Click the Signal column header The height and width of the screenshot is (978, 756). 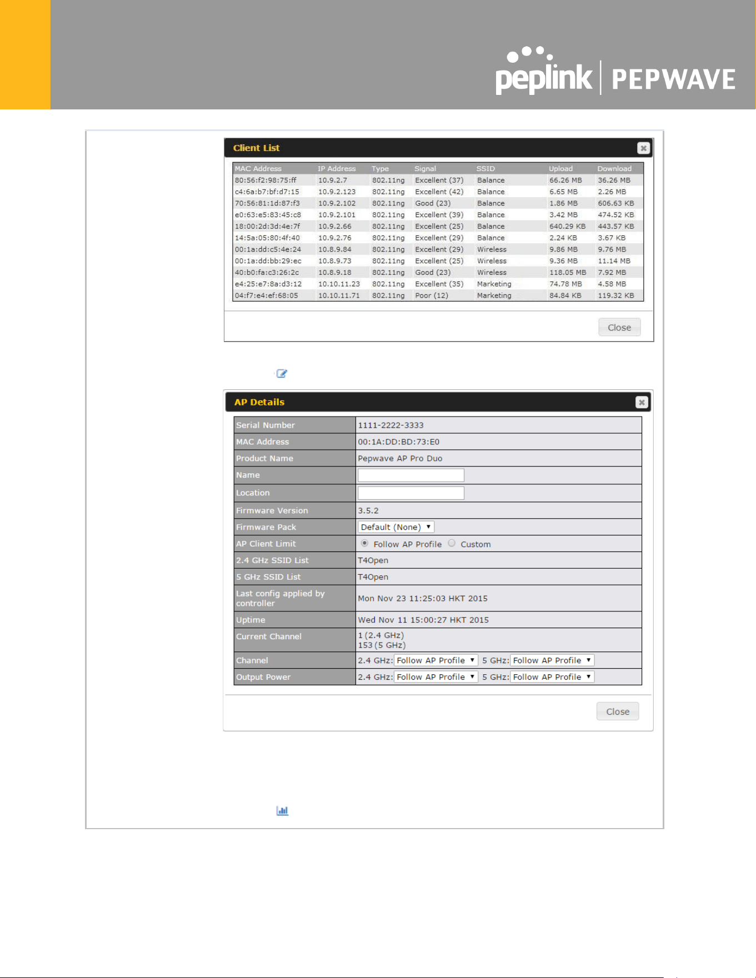tap(425, 168)
